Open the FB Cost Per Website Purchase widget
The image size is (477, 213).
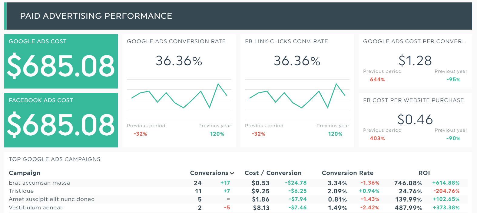(415, 120)
